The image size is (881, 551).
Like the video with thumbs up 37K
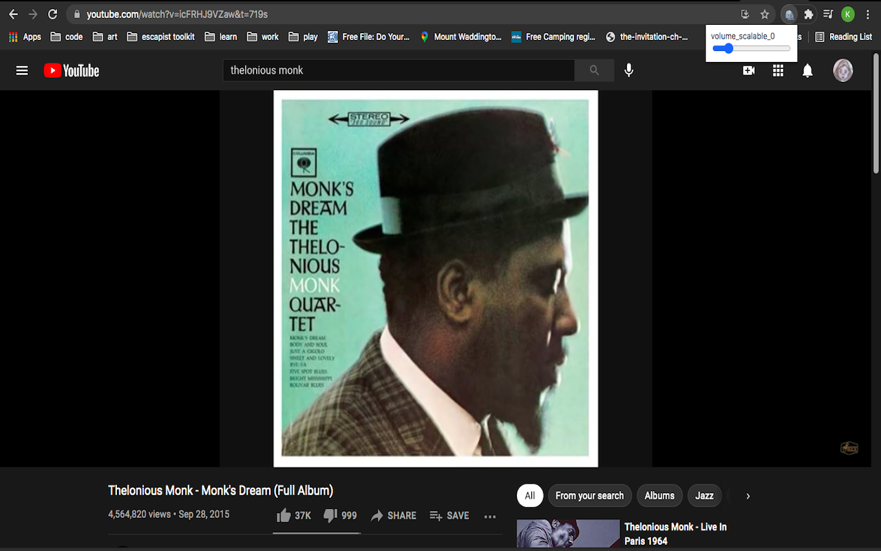tap(294, 515)
